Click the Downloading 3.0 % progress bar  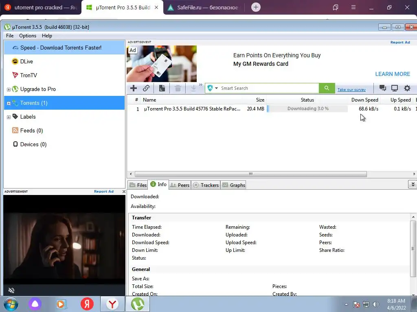(x=307, y=109)
